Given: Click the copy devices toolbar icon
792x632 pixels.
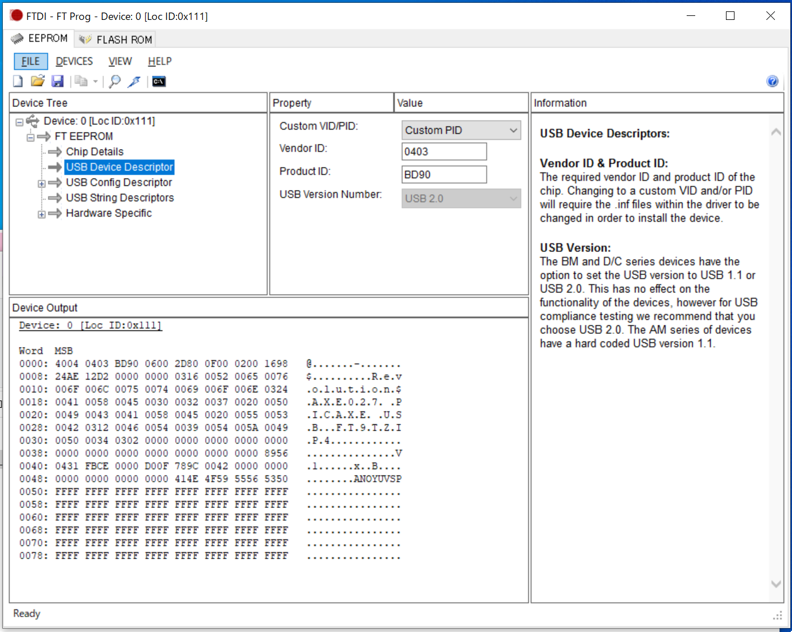Looking at the screenshot, I should pos(81,81).
